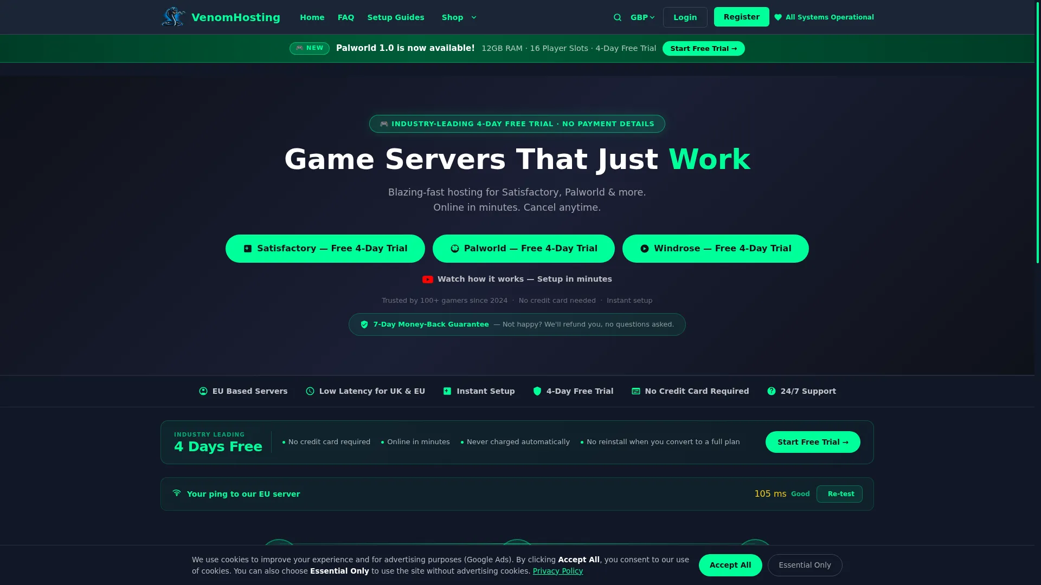Open Watch how it works video link
Image resolution: width=1041 pixels, height=585 pixels.
tap(517, 279)
